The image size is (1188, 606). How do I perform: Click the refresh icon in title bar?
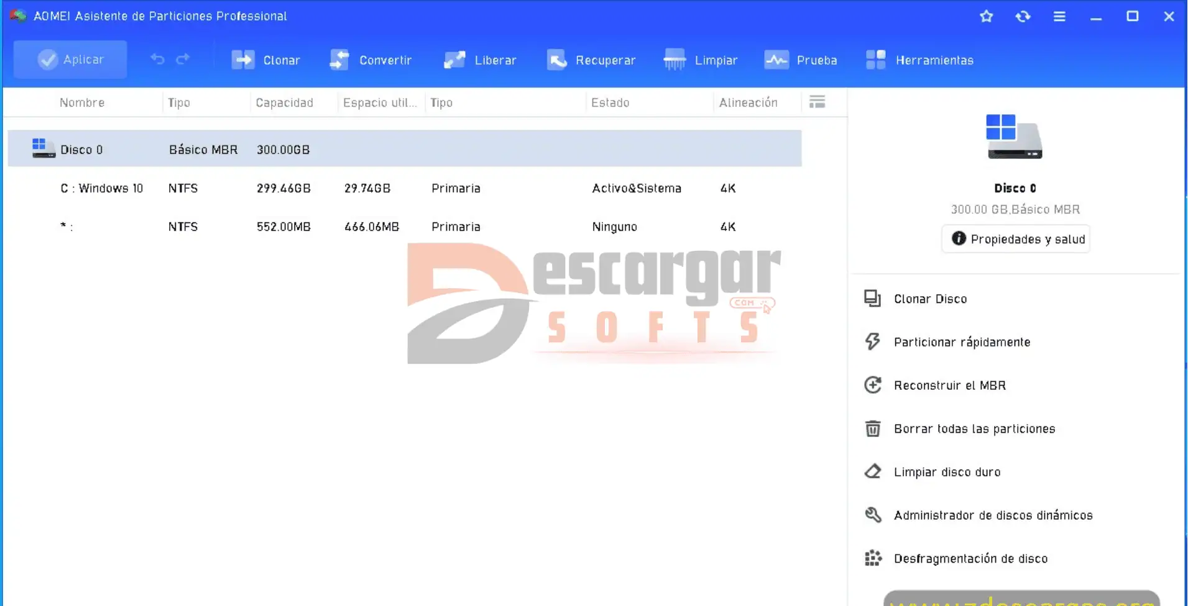[x=1023, y=17]
